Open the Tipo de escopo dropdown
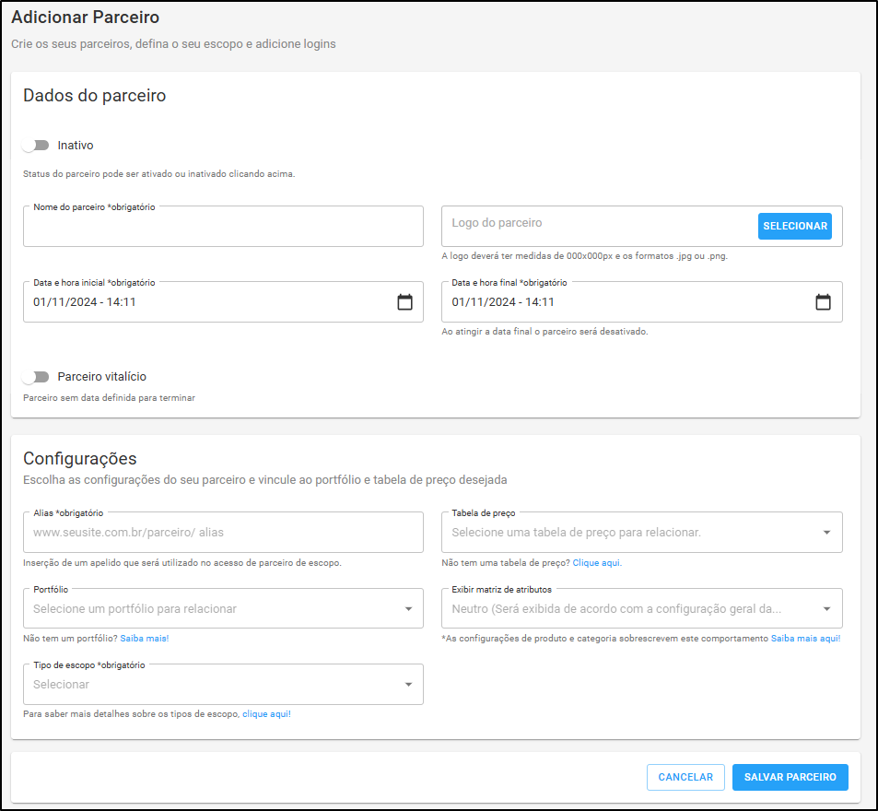Image resolution: width=878 pixels, height=811 pixels. coord(223,685)
